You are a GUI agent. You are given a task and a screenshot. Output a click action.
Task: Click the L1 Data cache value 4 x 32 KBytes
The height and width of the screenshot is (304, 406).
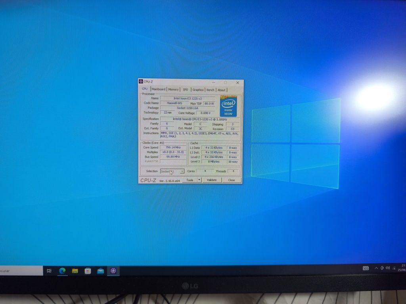point(214,148)
